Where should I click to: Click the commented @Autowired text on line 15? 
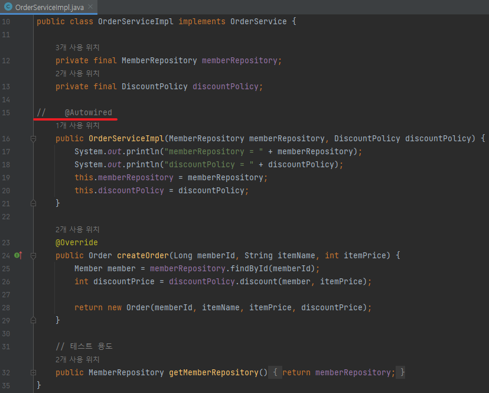[x=88, y=112]
